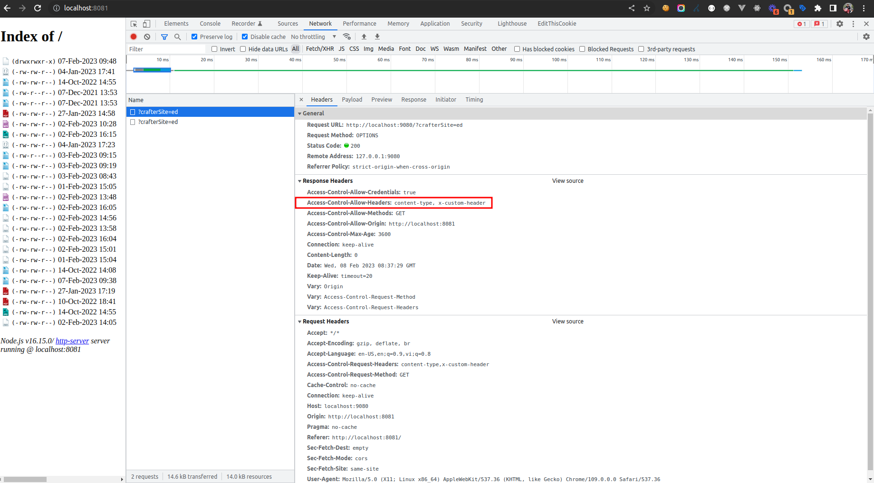Search within network requests
Viewport: 874px width, 483px height.
coord(178,37)
